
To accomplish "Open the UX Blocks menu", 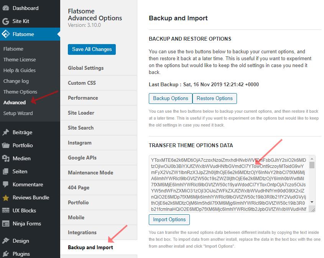I will [x=24, y=210].
